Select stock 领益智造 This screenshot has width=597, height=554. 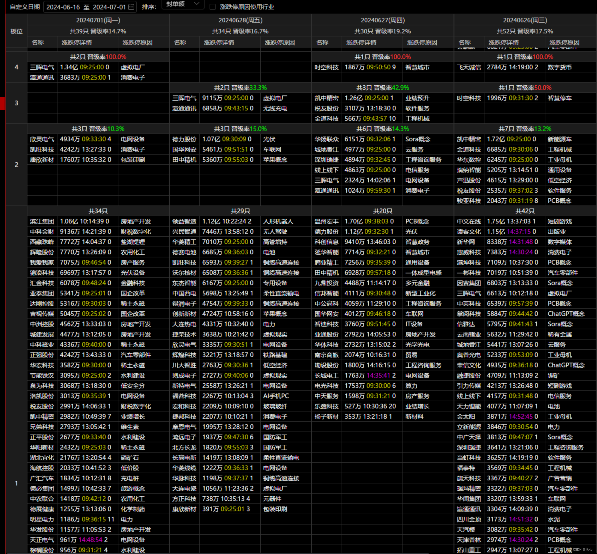(x=184, y=221)
